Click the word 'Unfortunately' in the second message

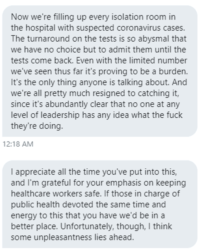point(87,226)
